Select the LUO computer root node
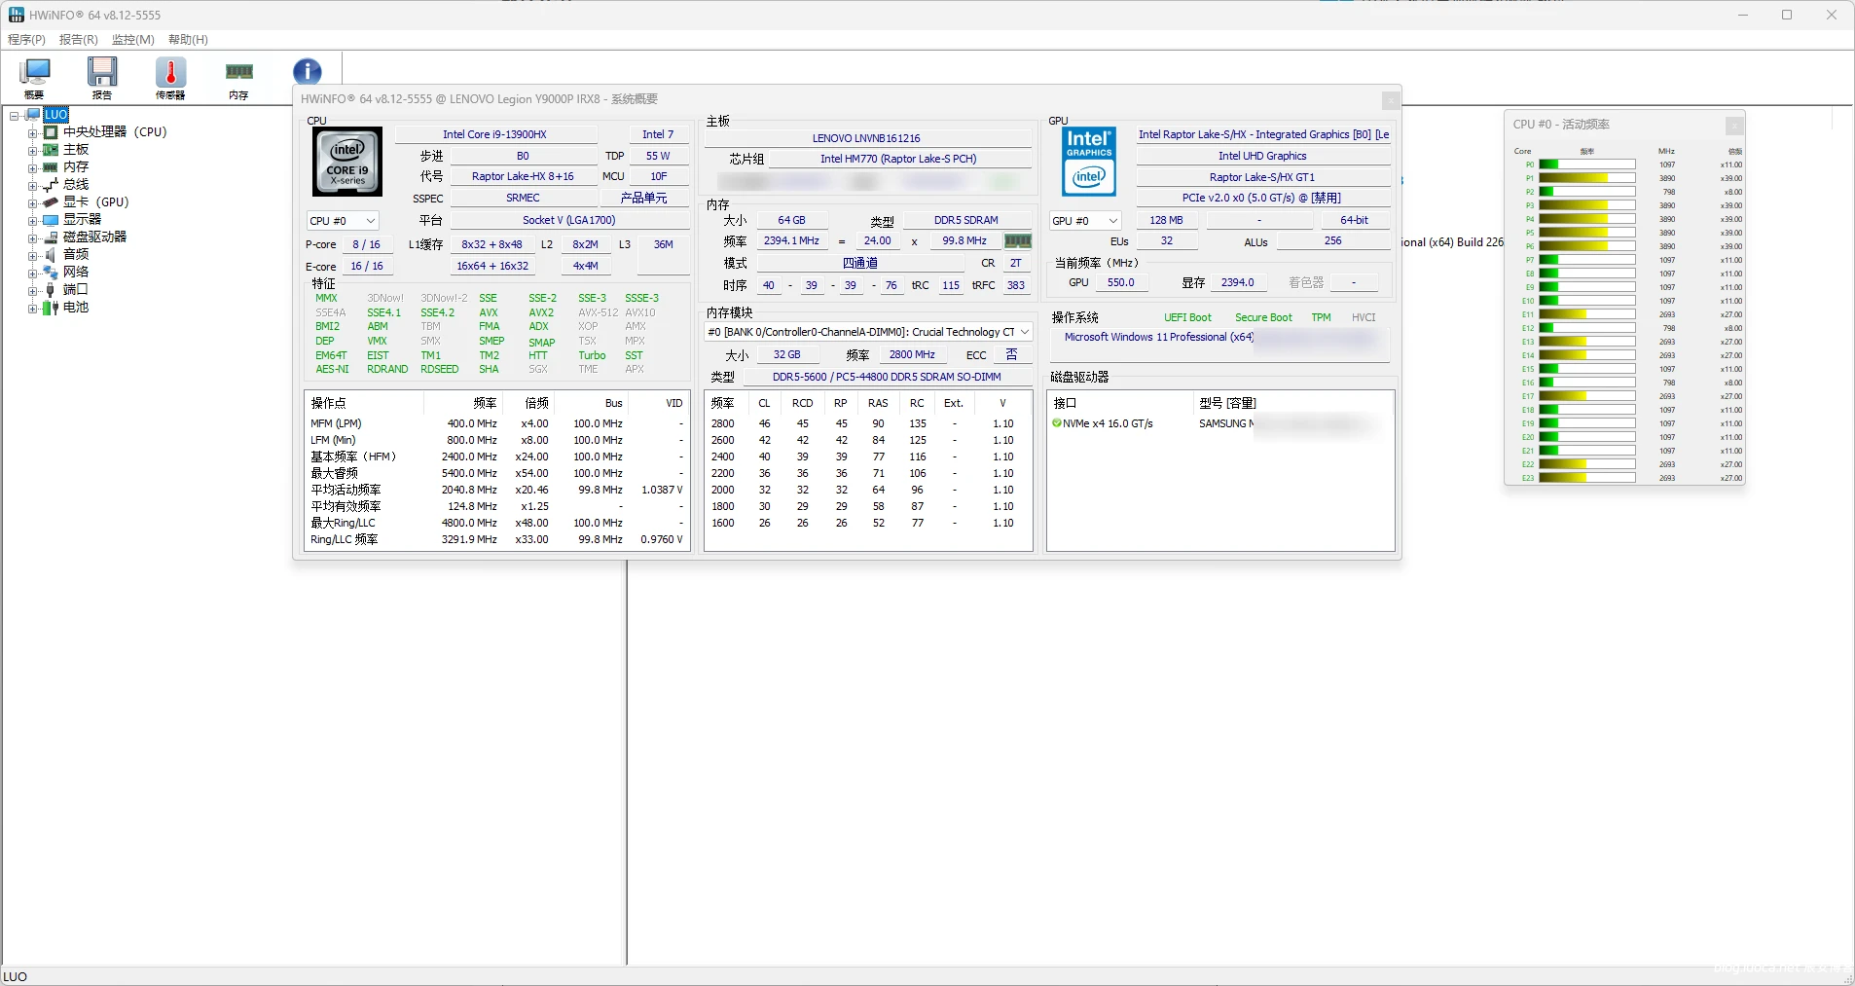 pos(55,114)
